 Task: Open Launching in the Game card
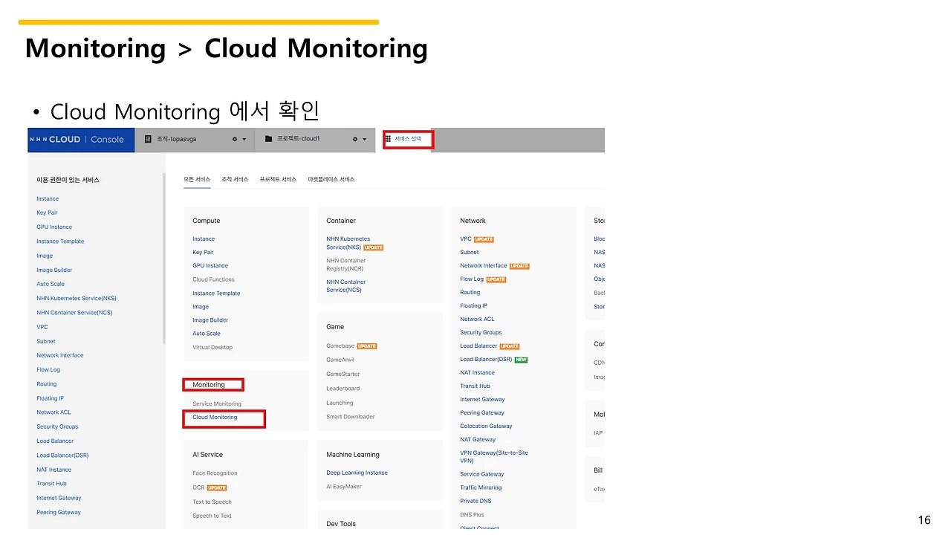(x=340, y=403)
